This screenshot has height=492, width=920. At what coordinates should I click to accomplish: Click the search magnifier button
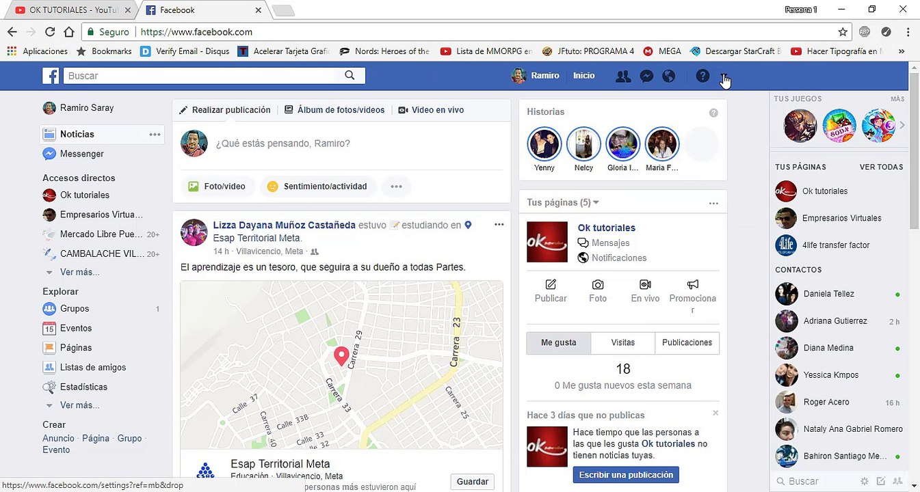pos(350,76)
